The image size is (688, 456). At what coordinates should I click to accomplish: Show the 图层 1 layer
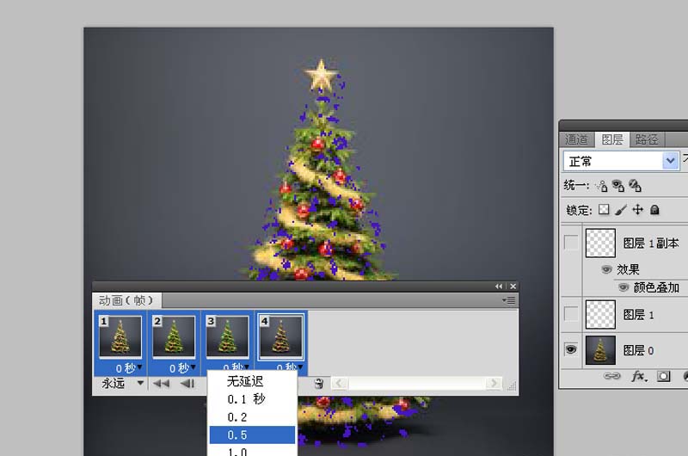tap(571, 314)
